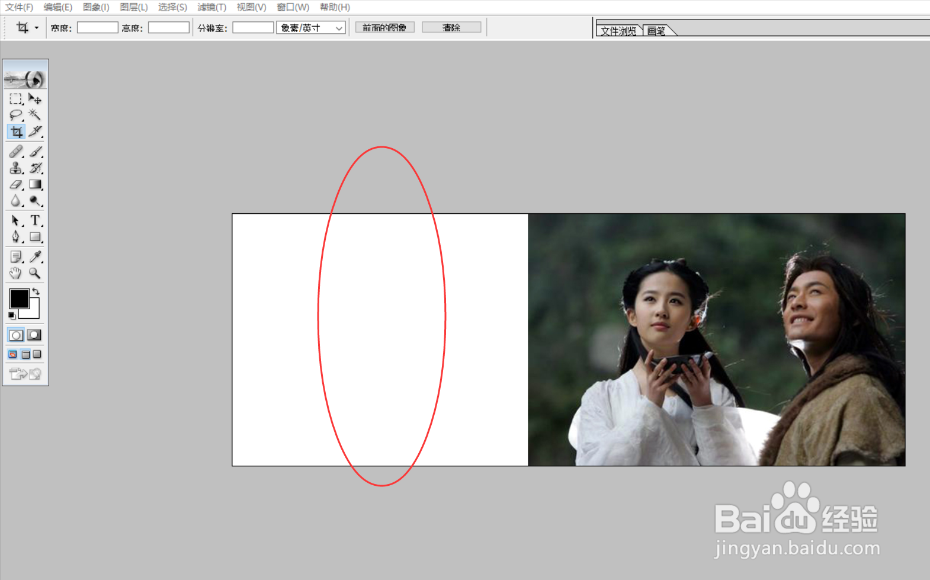Screen dimensions: 930x580
Task: Switch to the 画笔 tab
Action: pyautogui.click(x=656, y=31)
